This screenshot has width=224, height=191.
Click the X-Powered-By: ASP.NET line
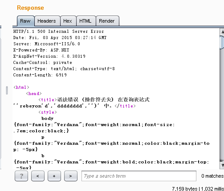click(41, 50)
